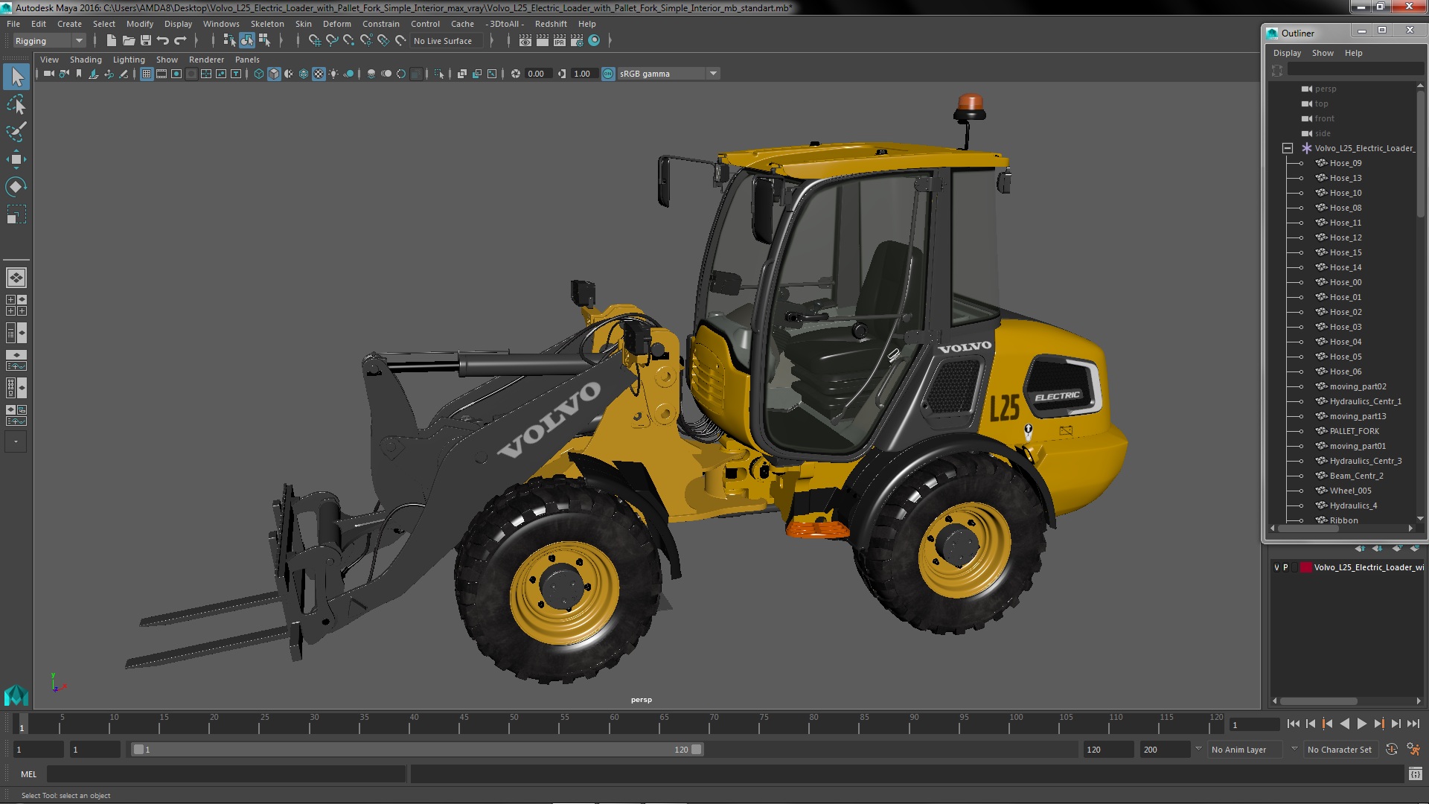Activate the Move tool
1429x804 pixels.
click(16, 159)
